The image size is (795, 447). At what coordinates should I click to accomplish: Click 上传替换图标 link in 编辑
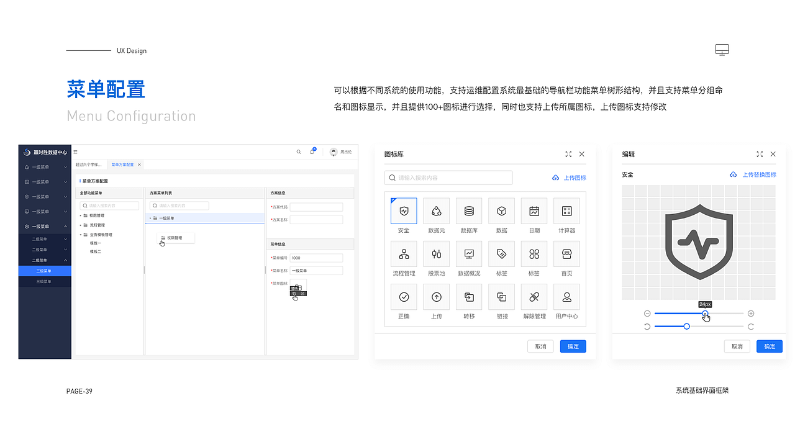(x=753, y=175)
